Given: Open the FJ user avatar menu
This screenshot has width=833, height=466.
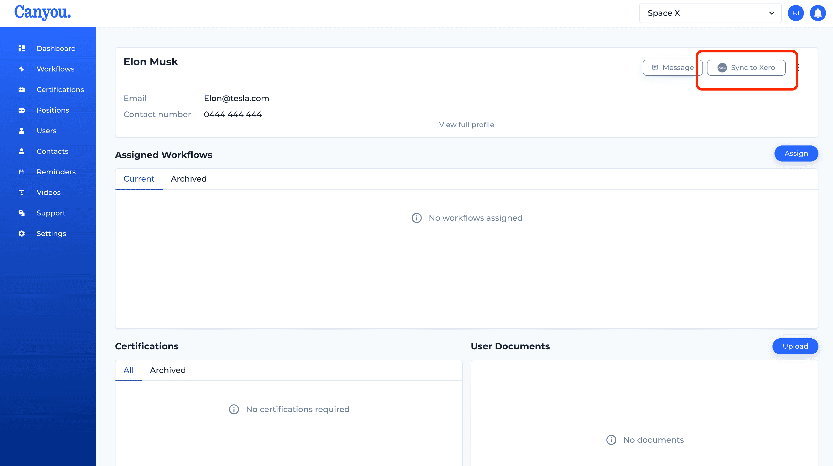Looking at the screenshot, I should coord(796,13).
